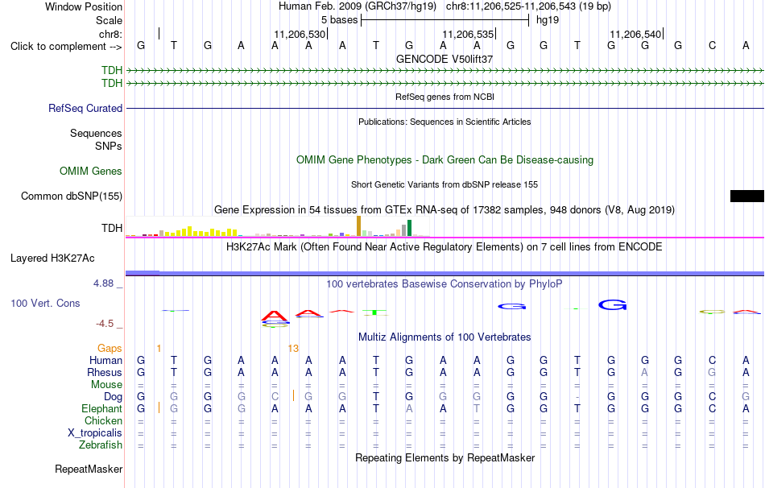The image size is (765, 488).
Task: Open Short Genetic Variants dbSNP 155 title
Action: (x=445, y=184)
